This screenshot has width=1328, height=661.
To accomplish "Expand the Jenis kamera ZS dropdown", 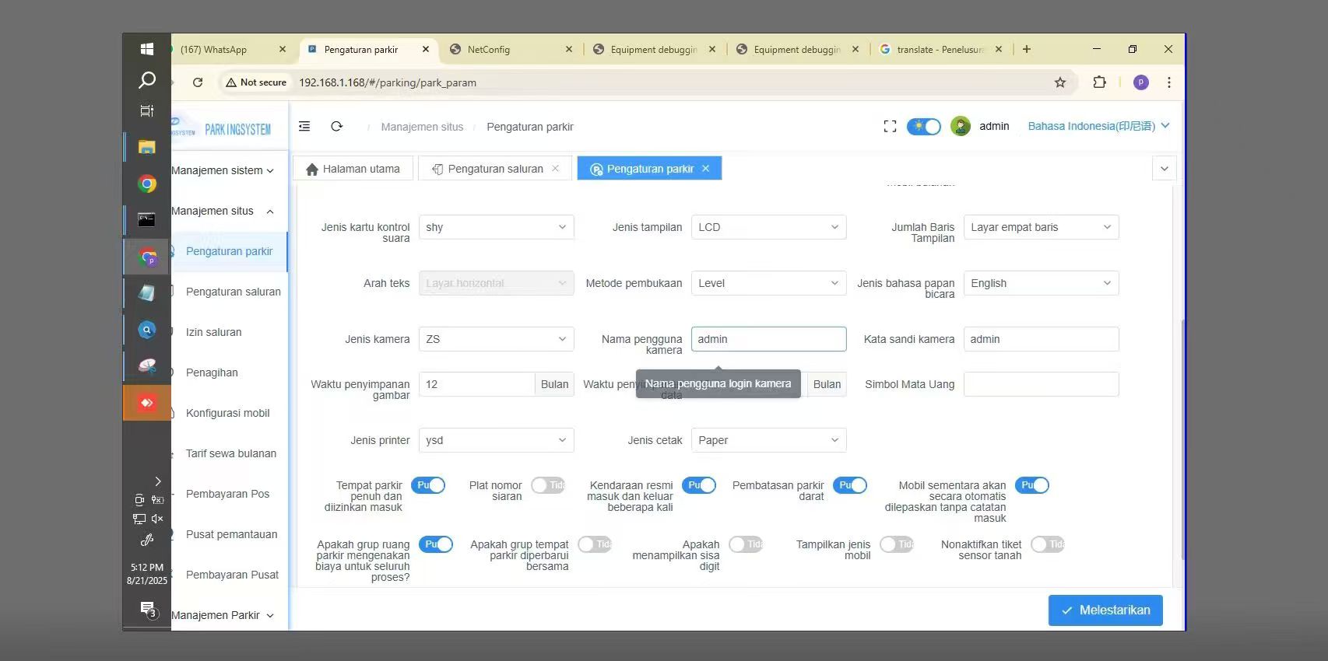I will click(496, 339).
